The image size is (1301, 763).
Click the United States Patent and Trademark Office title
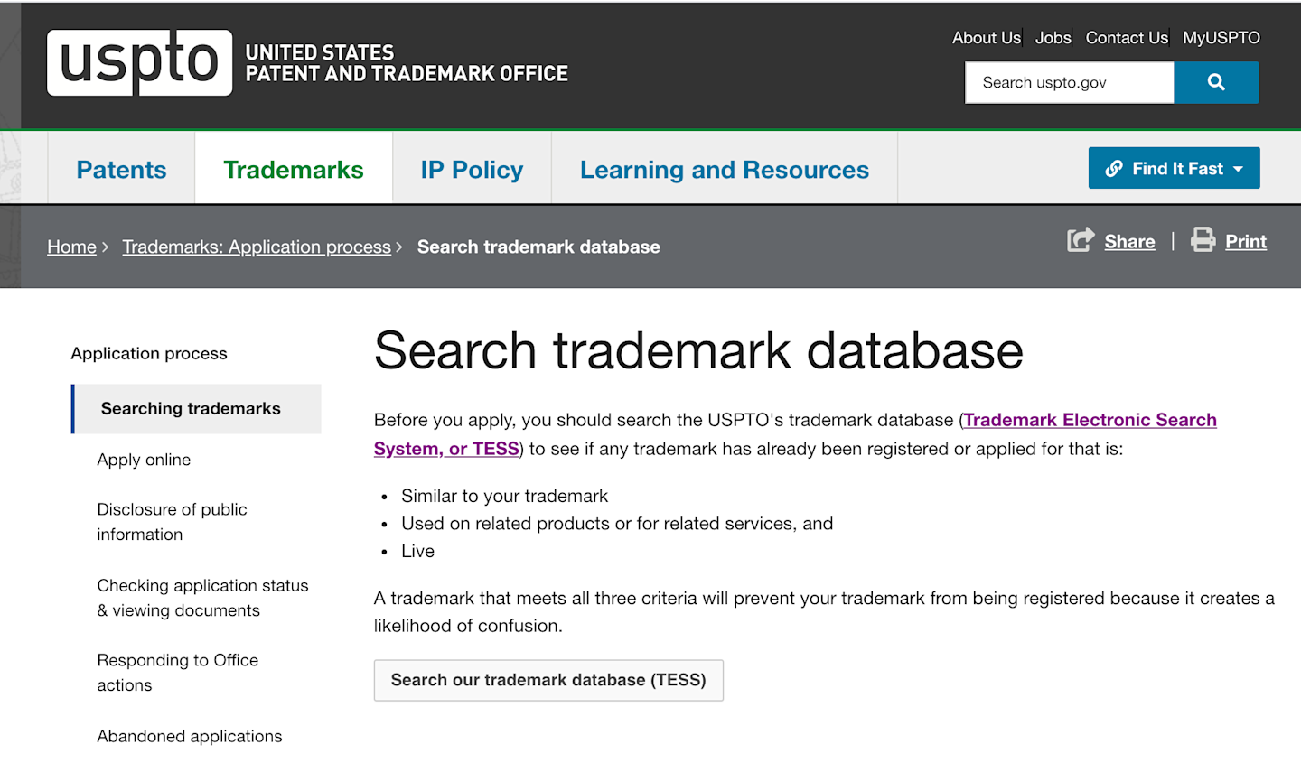tap(407, 63)
